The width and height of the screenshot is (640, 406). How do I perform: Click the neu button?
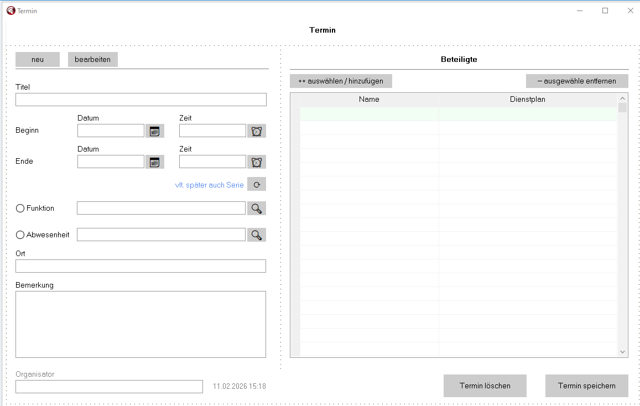point(38,60)
